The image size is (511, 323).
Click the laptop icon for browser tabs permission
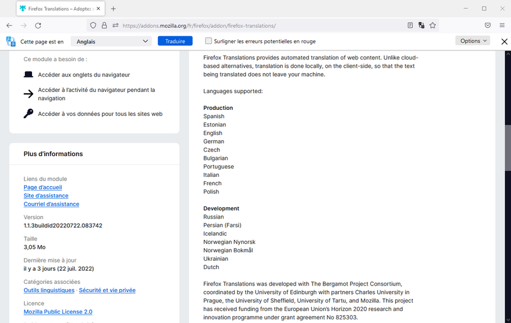tap(29, 75)
